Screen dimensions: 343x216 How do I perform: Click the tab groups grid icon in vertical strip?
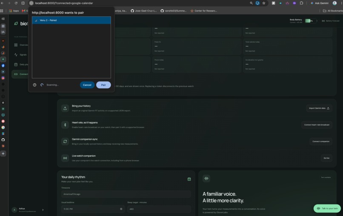[3, 26]
